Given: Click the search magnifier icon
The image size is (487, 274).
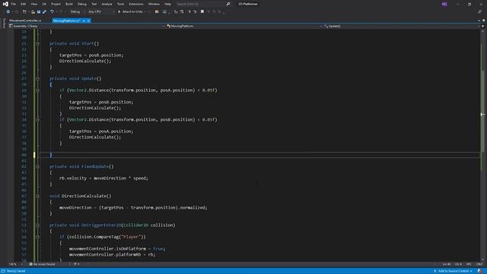Looking at the screenshot, I should click(x=228, y=4).
